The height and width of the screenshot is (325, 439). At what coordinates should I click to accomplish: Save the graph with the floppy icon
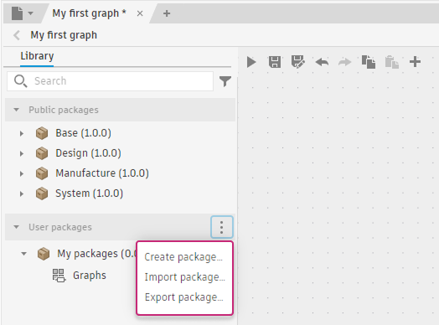tap(275, 62)
